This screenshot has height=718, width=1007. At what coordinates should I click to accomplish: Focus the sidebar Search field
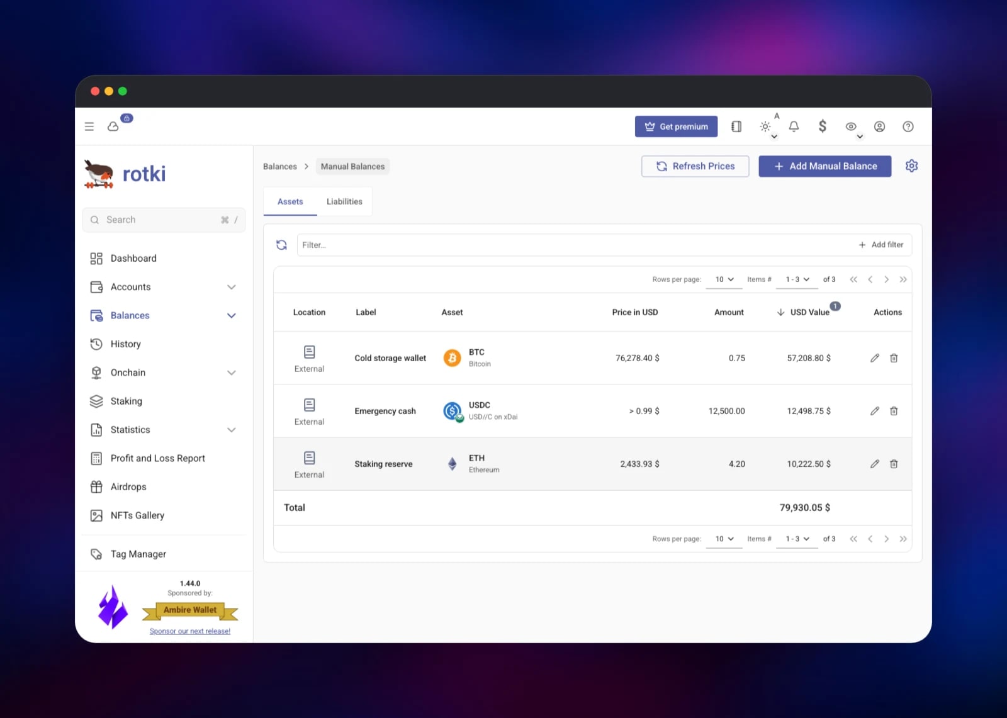(x=164, y=220)
